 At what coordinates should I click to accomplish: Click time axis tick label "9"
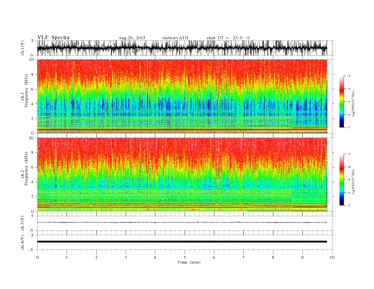302,257
